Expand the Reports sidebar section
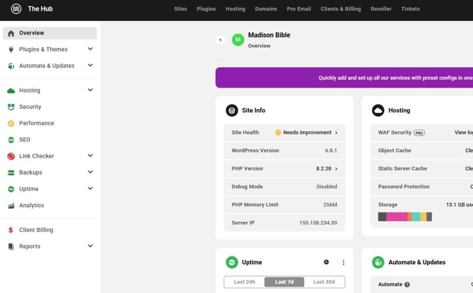The height and width of the screenshot is (293, 473). click(90, 246)
